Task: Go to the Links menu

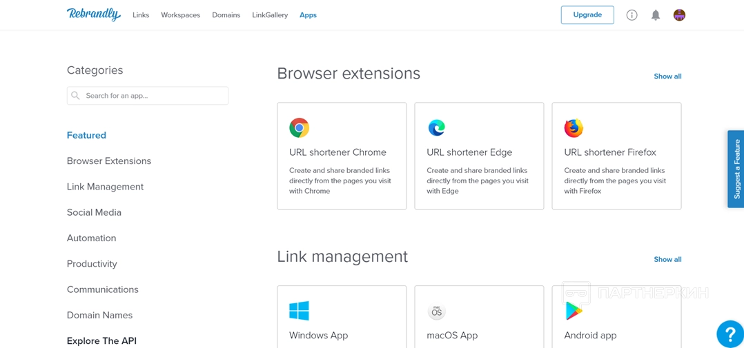Action: pyautogui.click(x=141, y=15)
